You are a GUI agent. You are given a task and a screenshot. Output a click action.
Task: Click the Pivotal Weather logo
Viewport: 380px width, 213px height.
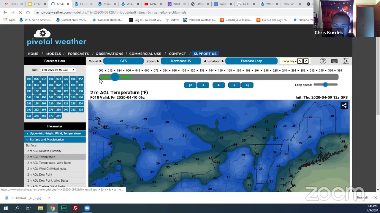(x=56, y=37)
